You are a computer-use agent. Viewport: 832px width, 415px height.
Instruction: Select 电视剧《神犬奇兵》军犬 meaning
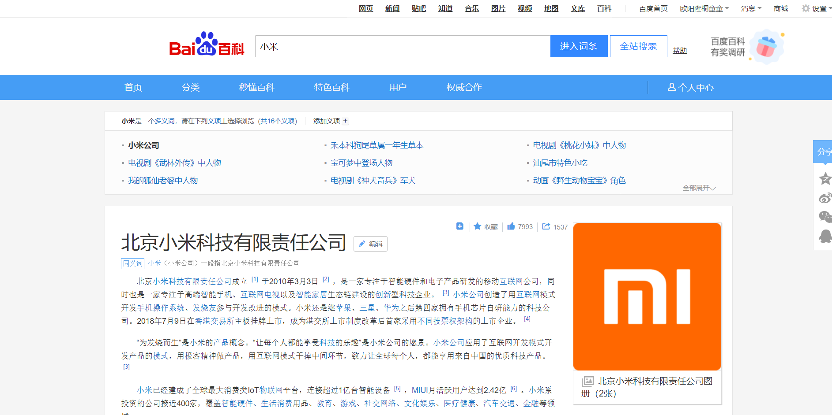373,181
